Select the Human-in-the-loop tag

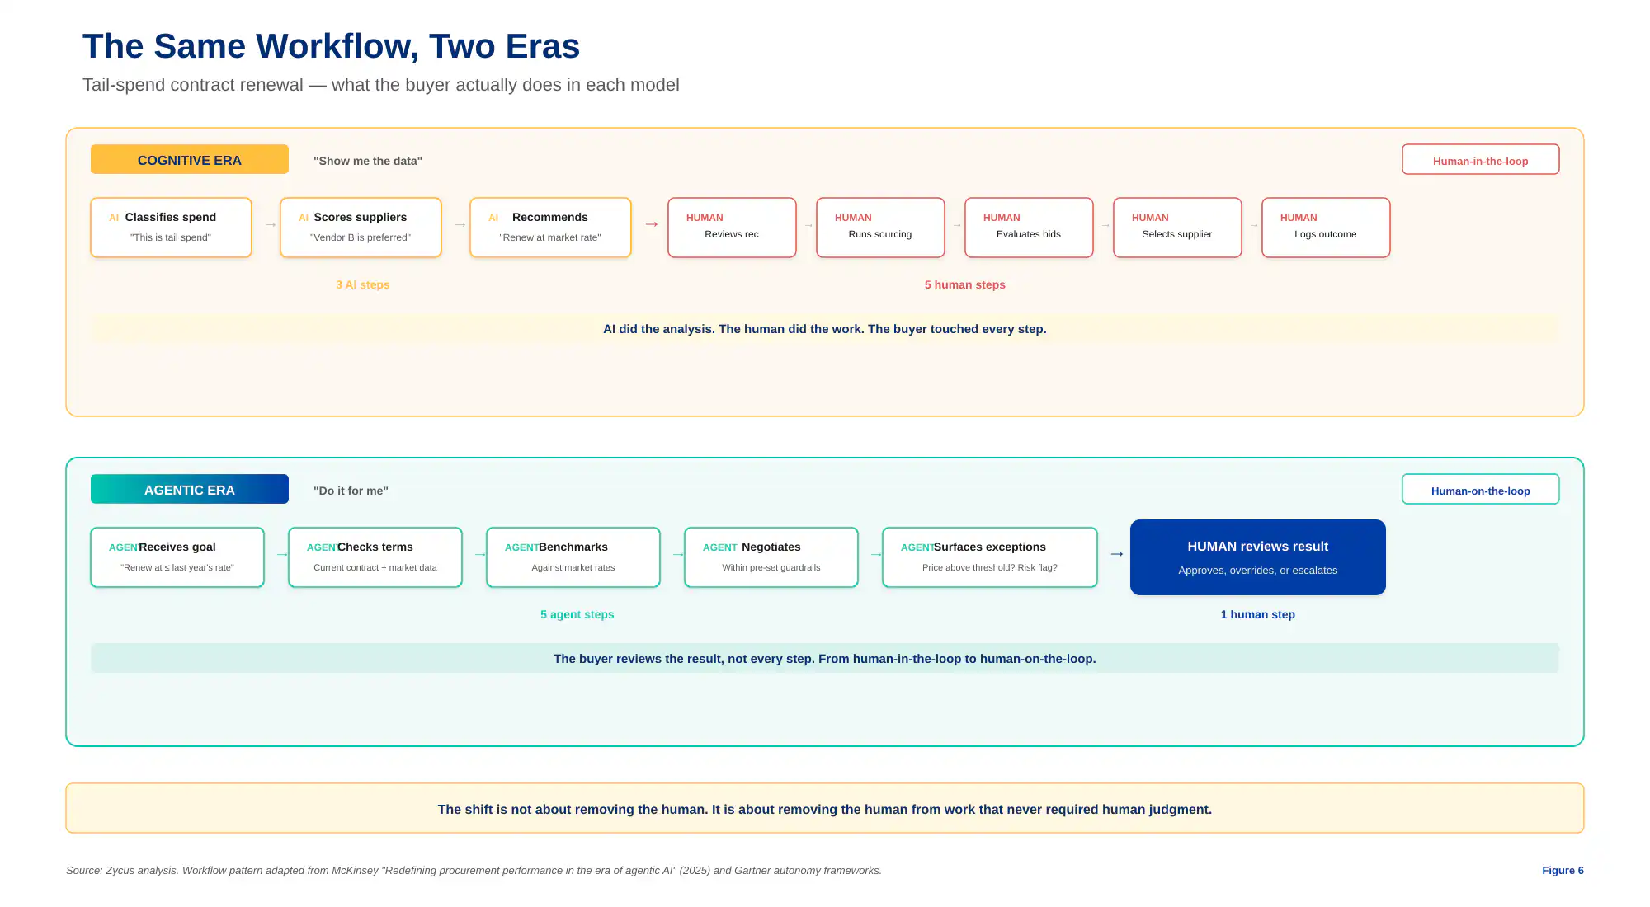(1481, 160)
